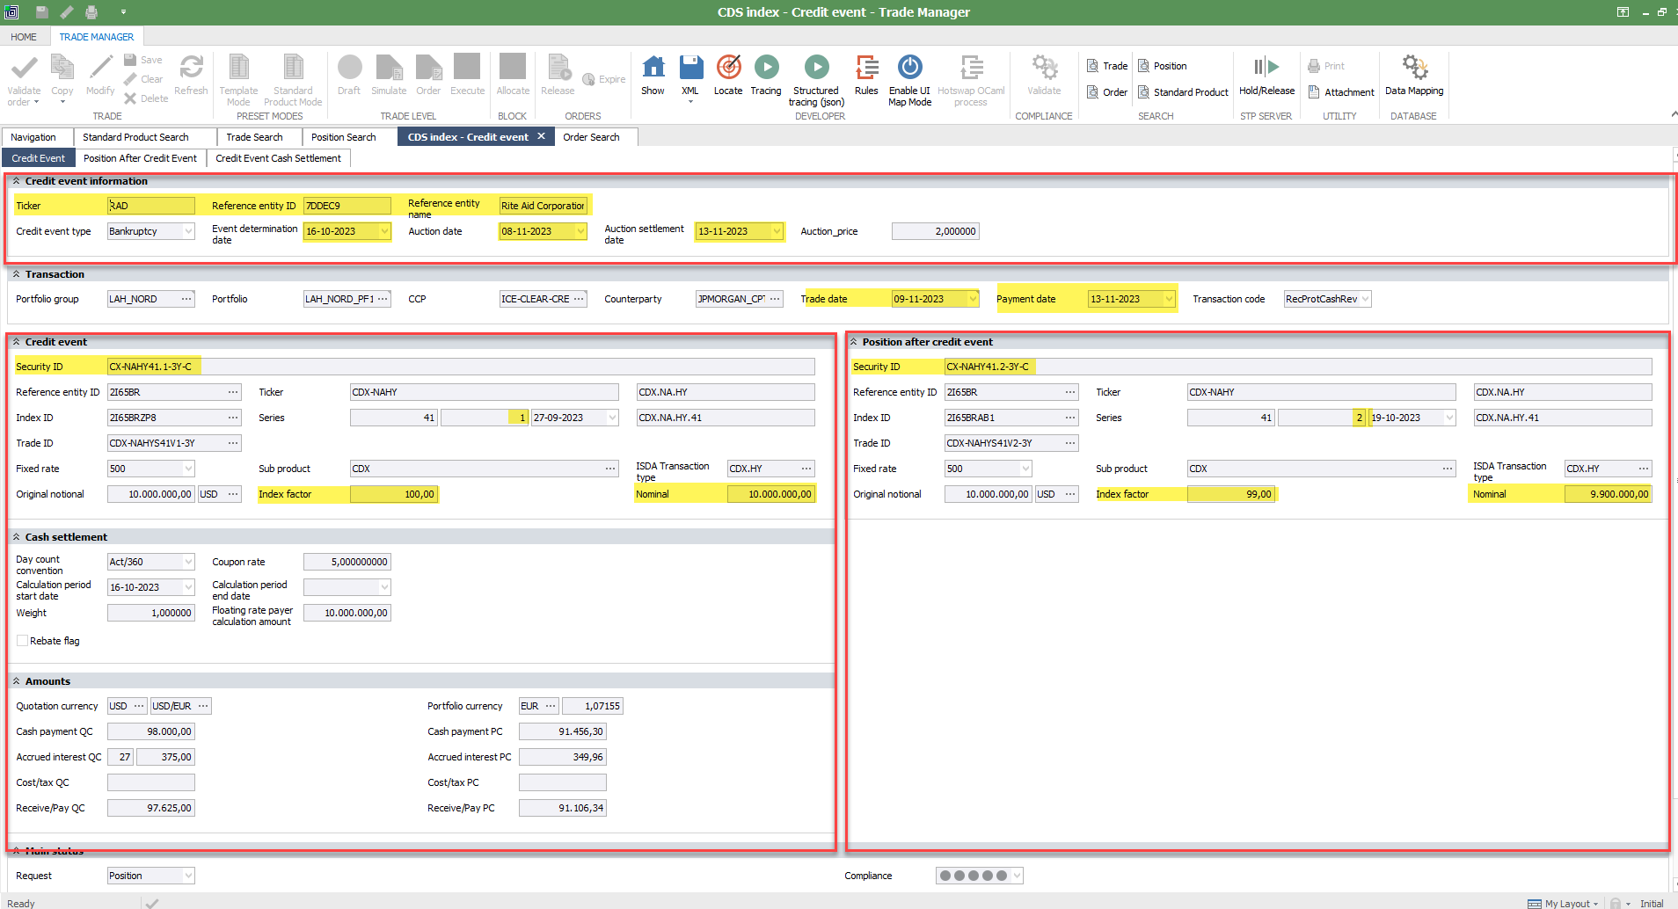Click Standard Product search button
Viewport: 1678px width, 909px height.
1183,92
